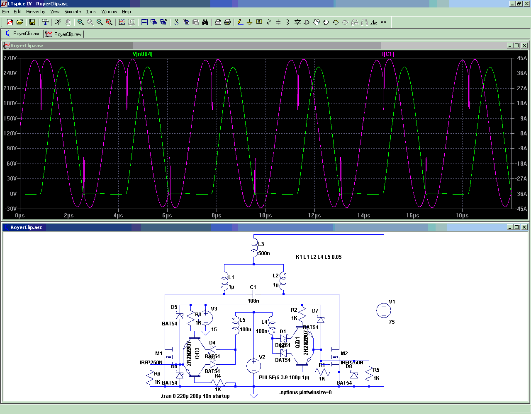Open the Hierarchy menu
The width and height of the screenshot is (531, 414).
click(36, 12)
